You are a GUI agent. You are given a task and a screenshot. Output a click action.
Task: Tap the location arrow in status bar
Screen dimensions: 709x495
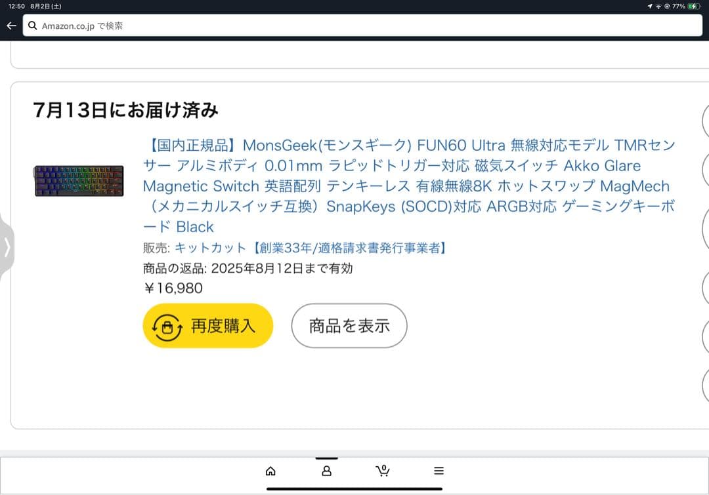tap(650, 6)
